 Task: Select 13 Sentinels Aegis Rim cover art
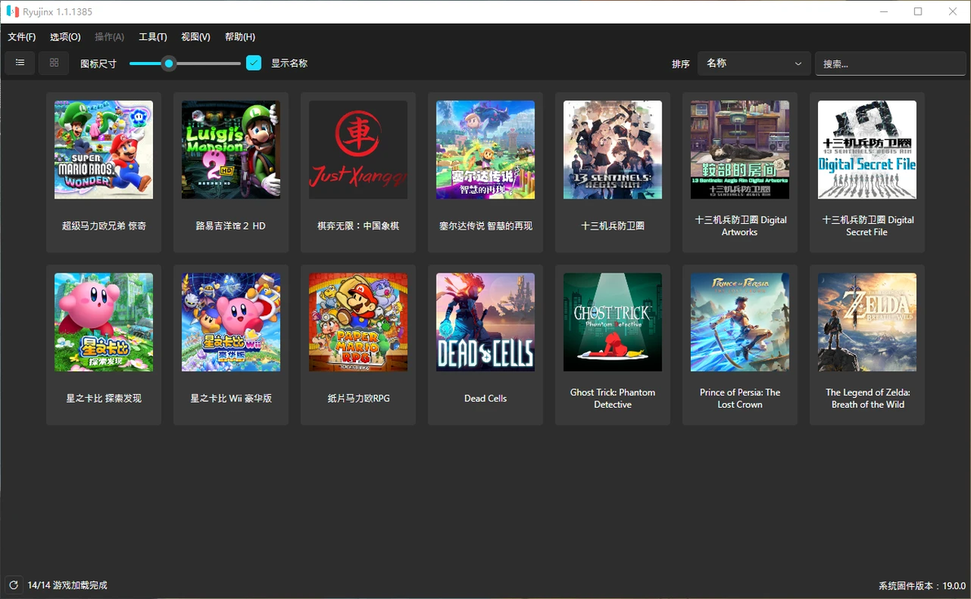click(613, 150)
